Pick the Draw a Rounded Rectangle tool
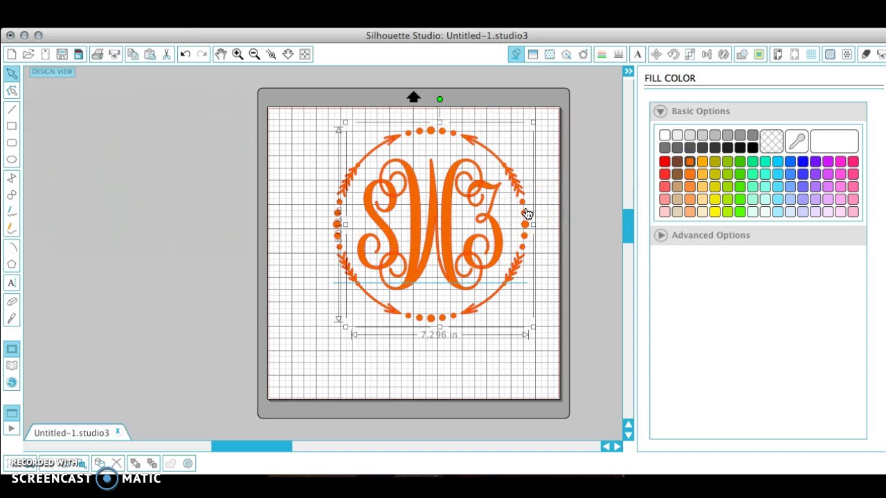 [x=12, y=143]
